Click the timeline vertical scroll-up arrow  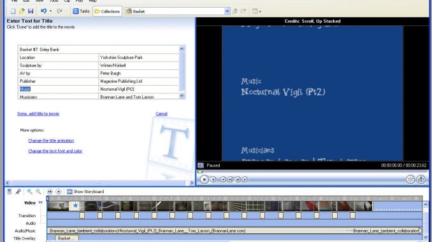tap(426, 205)
